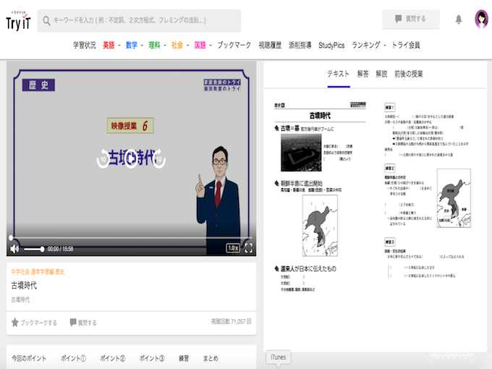Open the 視聴履歴 link

pos(270,45)
